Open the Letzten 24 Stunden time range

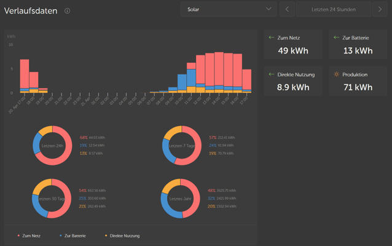pos(333,9)
